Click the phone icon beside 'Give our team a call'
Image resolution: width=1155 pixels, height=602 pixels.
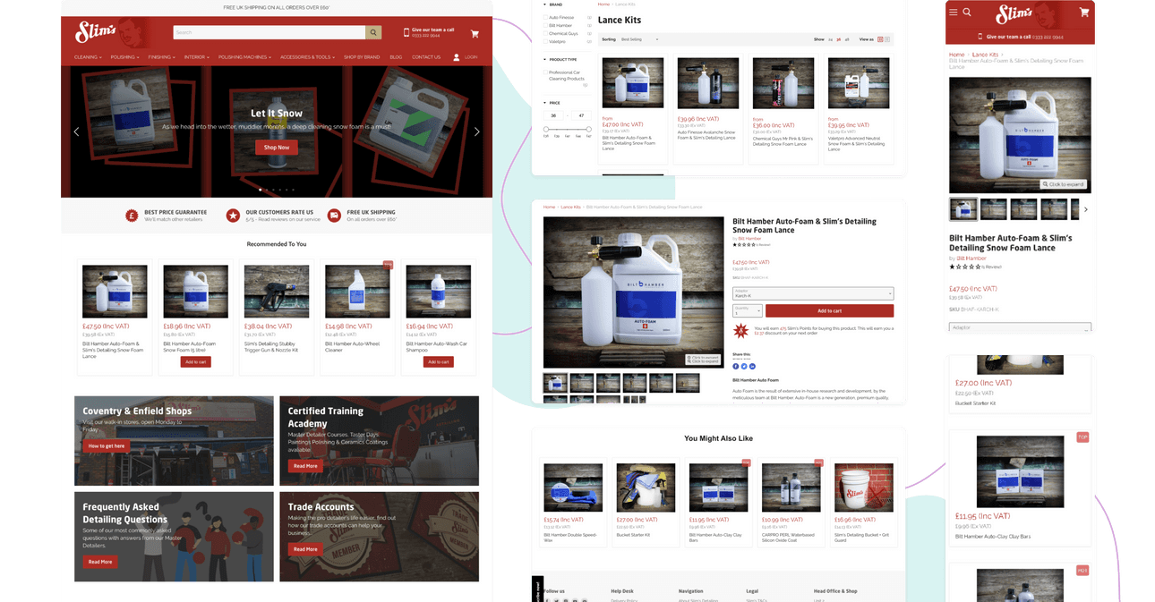click(406, 33)
